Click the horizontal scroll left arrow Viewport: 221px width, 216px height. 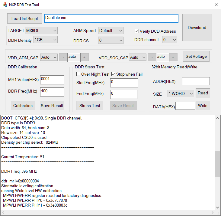3,212
